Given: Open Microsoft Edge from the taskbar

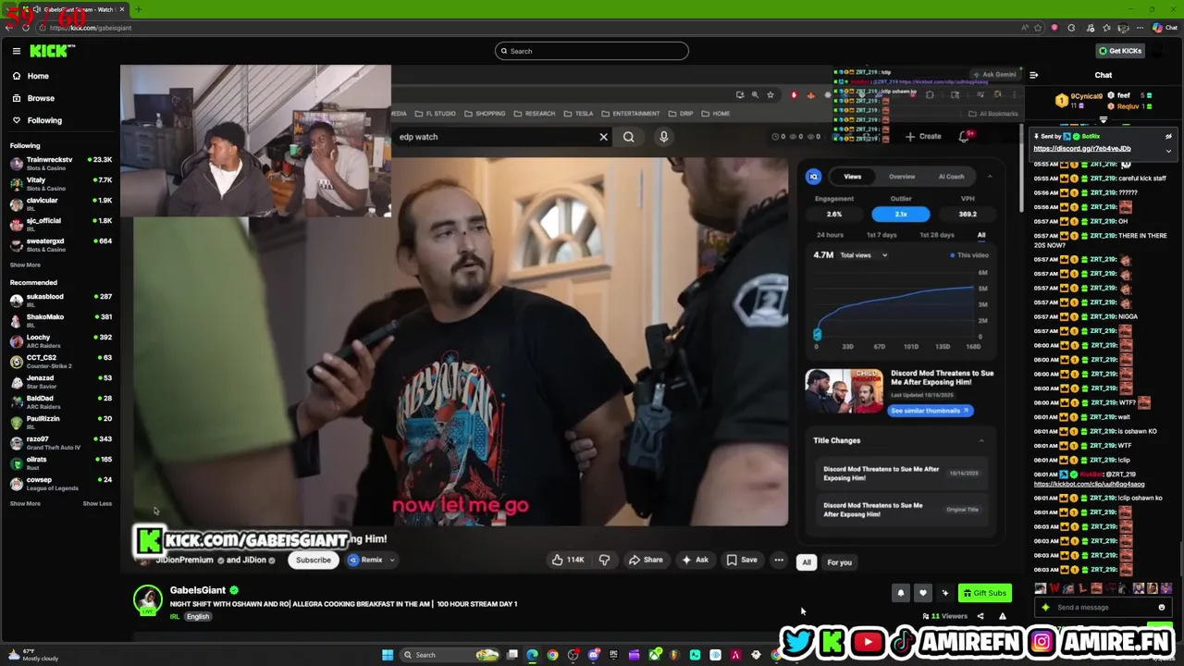Looking at the screenshot, I should 532,655.
